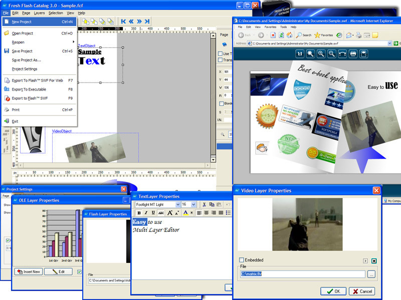Click the video preview thumbnail in Video Layer Properties
The width and height of the screenshot is (401, 300).
coord(307,224)
